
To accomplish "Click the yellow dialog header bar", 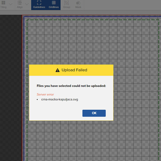I will [x=71, y=70].
